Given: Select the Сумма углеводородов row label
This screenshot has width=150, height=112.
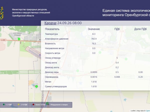Looking at the screenshot, I should [x=56, y=86].
